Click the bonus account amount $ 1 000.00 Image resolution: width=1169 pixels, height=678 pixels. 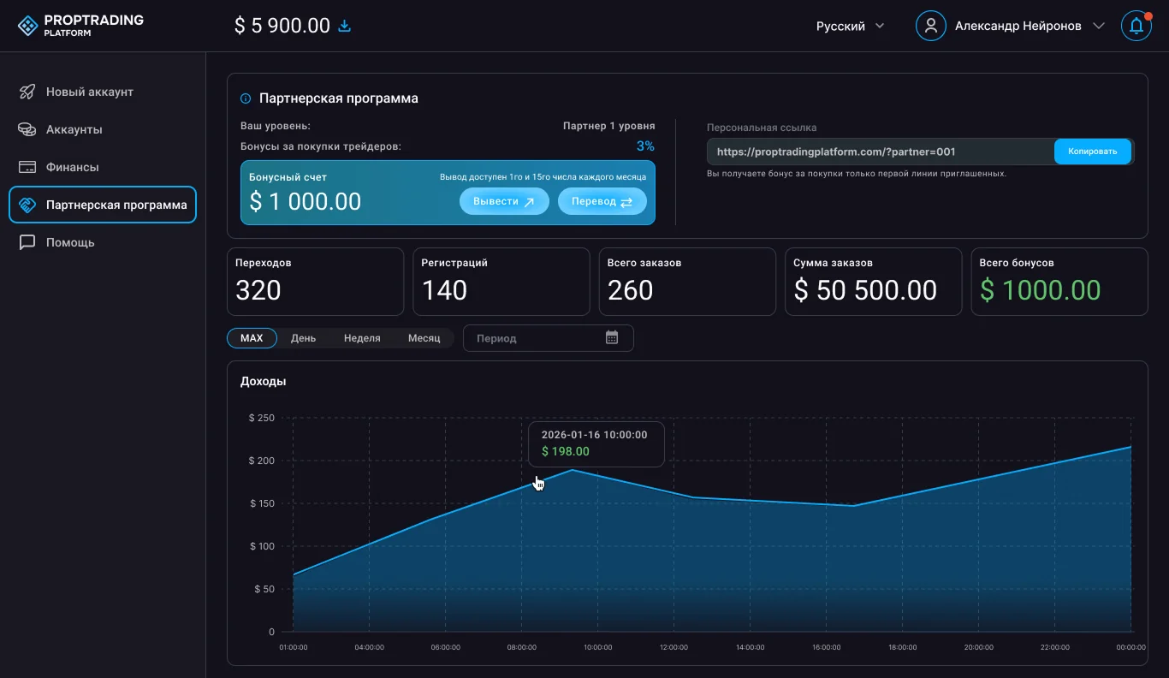[x=306, y=201]
